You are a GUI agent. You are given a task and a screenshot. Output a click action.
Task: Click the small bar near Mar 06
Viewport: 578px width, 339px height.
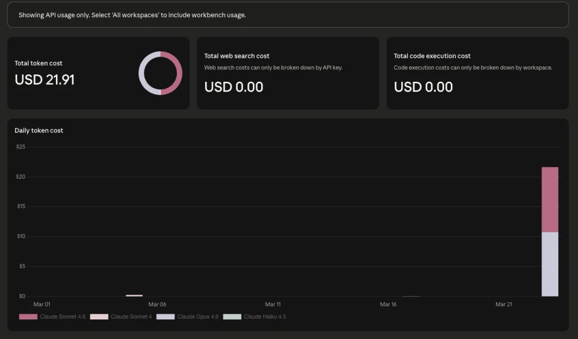coord(134,295)
